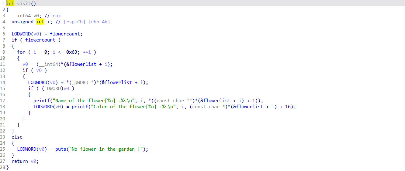Screen dimensions: 405x171
Task: Select the function name visit on line 1
Action: (24, 3)
